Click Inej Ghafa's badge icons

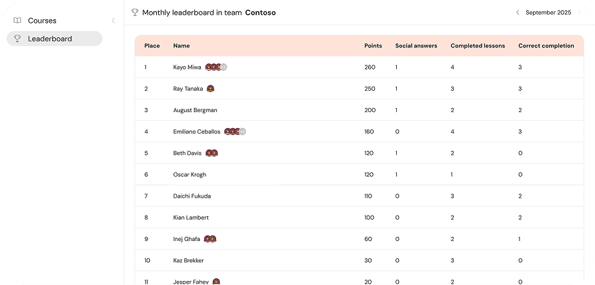(x=210, y=239)
